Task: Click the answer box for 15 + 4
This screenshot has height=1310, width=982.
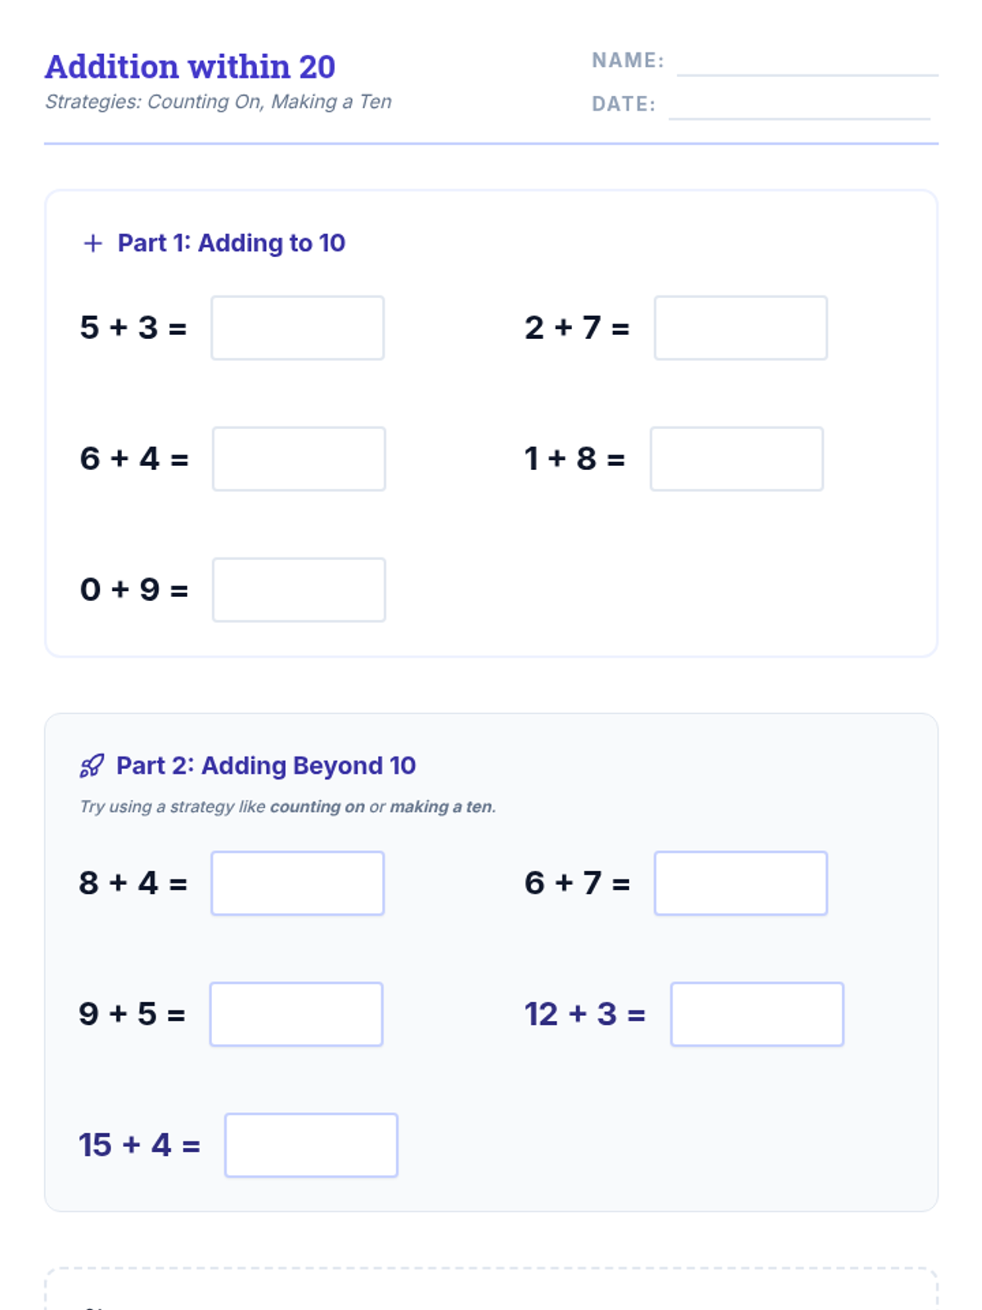Action: [x=311, y=1145]
